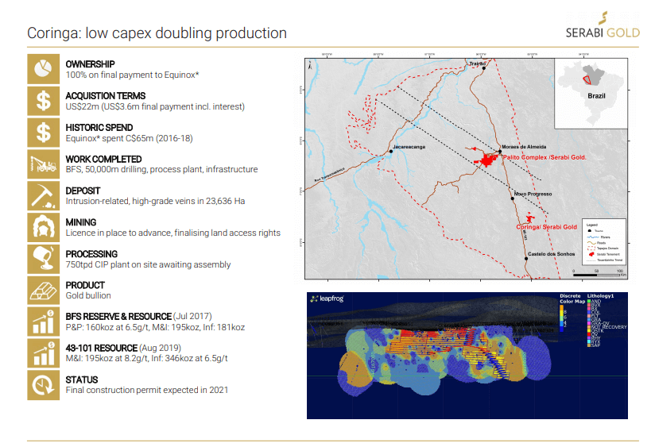Click 'BFS RESERVE & RESOURCE (Jul 2017)' heading
Viewport: 655px width, 443px height.
(138, 317)
